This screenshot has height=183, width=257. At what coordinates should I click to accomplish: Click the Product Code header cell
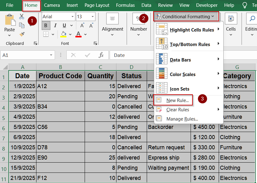click(60, 76)
